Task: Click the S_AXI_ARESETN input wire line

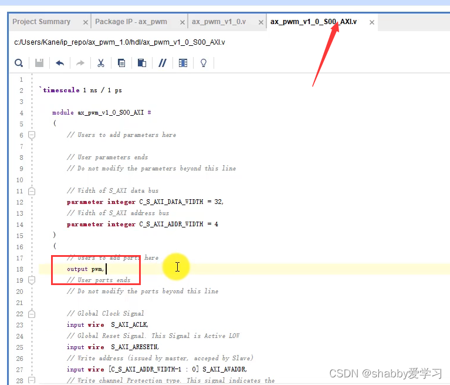Action: [x=113, y=347]
